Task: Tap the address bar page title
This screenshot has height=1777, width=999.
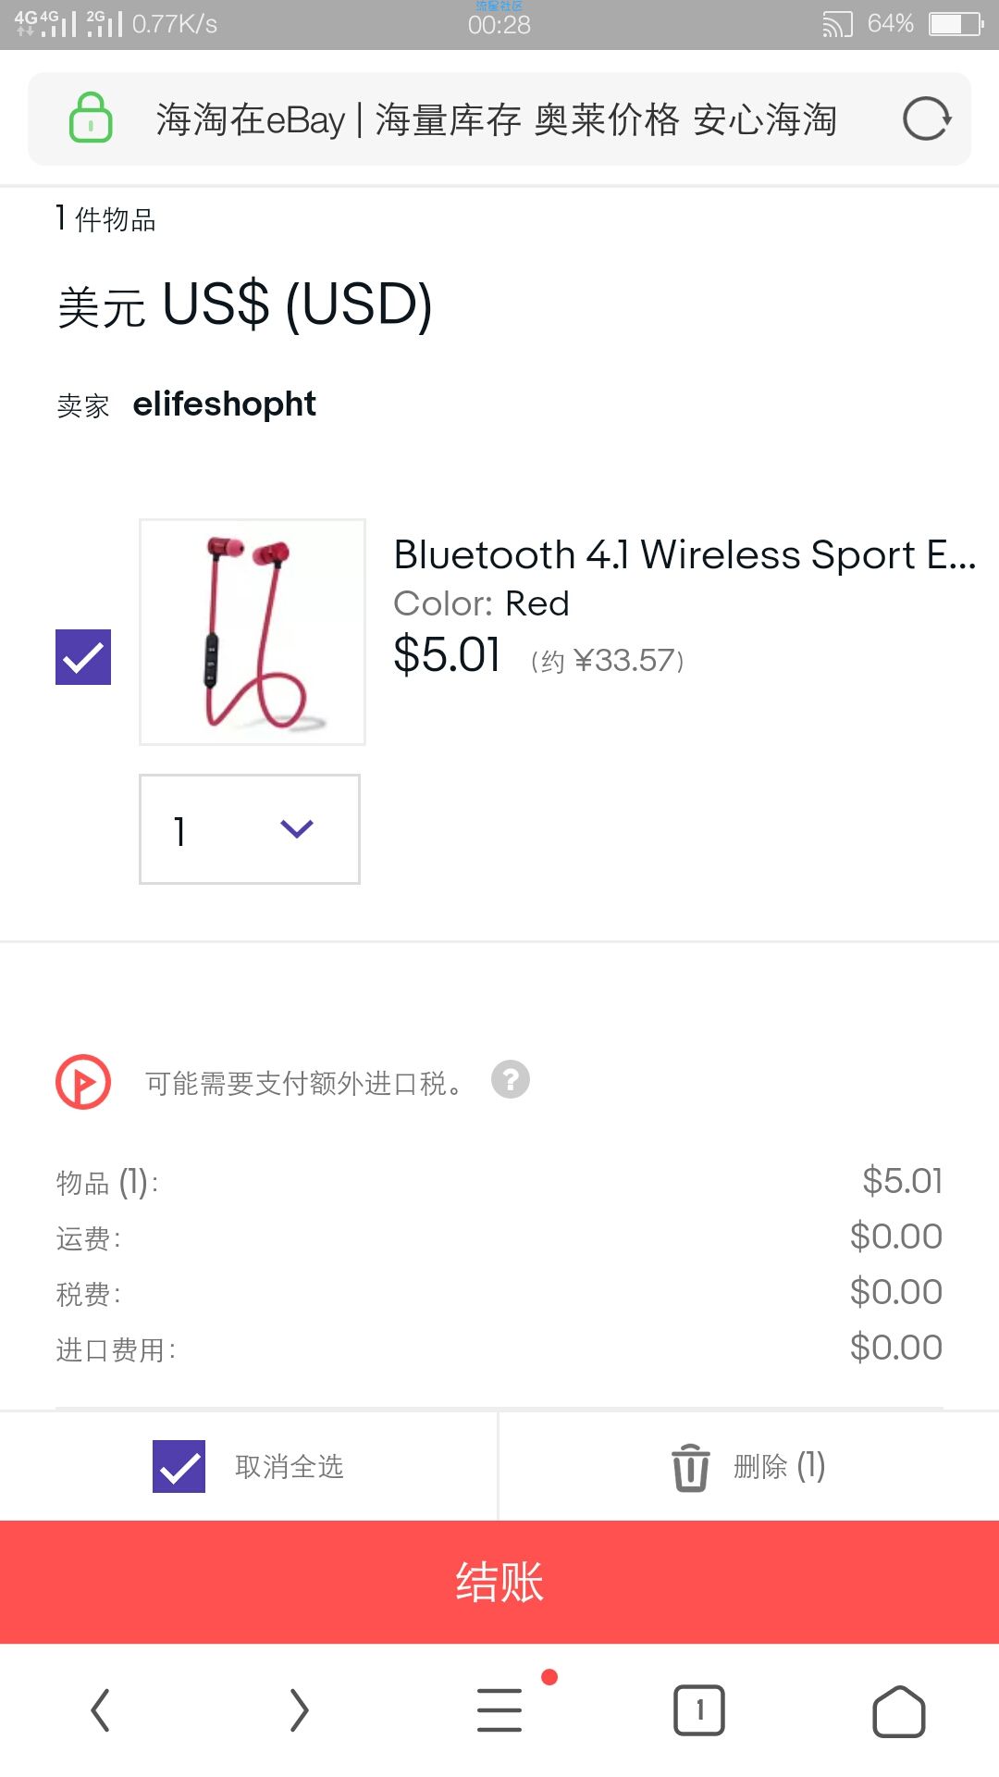Action: (497, 119)
